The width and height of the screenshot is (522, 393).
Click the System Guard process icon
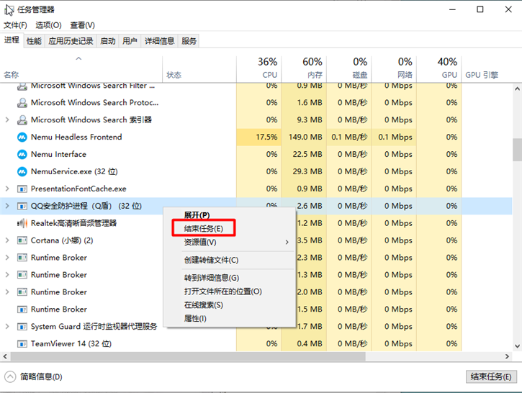pyautogui.click(x=22, y=327)
